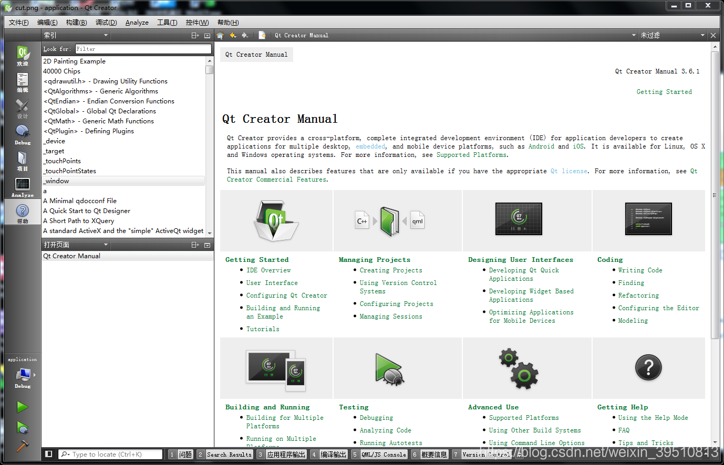Select _window in the index list
Viewport: 724px width, 465px height.
point(123,181)
